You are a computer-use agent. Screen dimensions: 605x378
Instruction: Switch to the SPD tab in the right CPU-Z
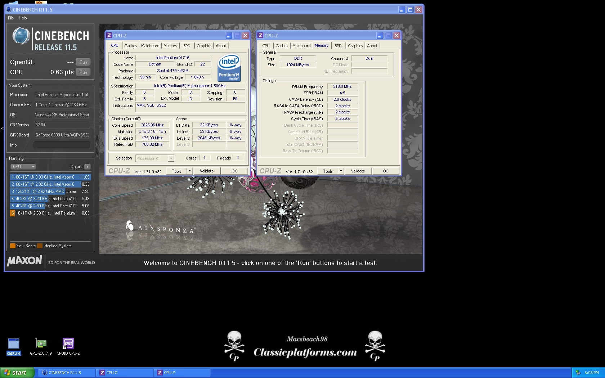pyautogui.click(x=338, y=46)
